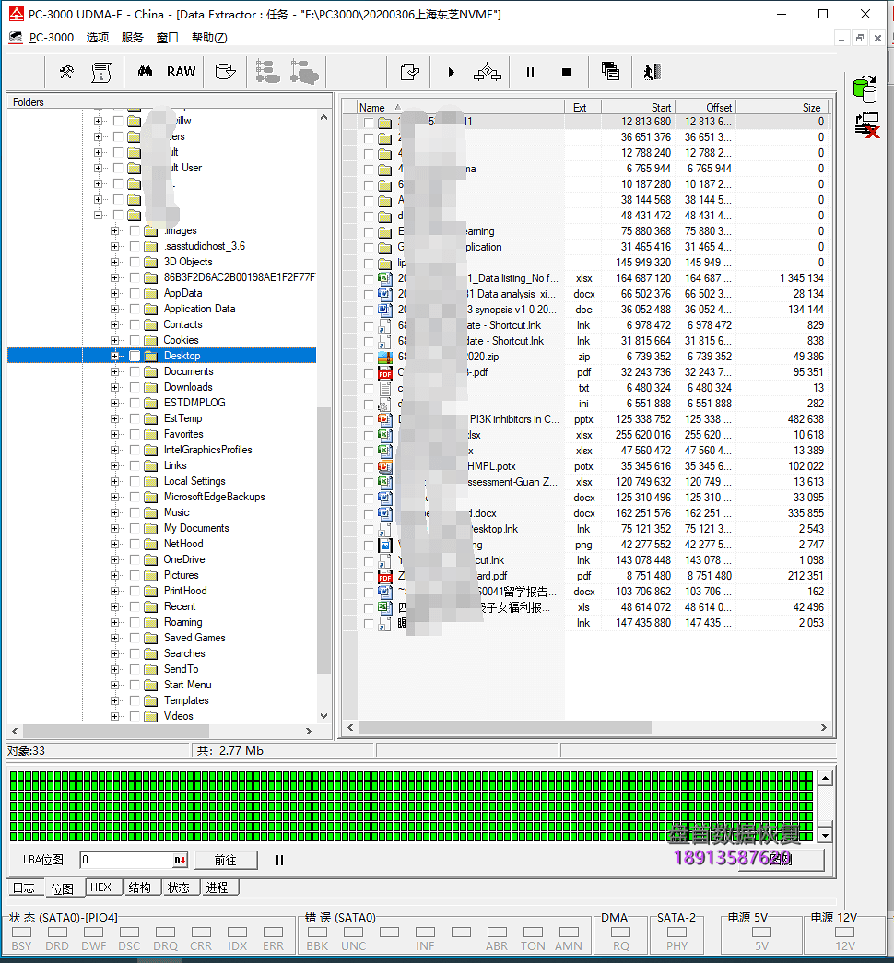Switch to the 日志 tab
Viewport: 894px width, 963px height.
point(25,887)
